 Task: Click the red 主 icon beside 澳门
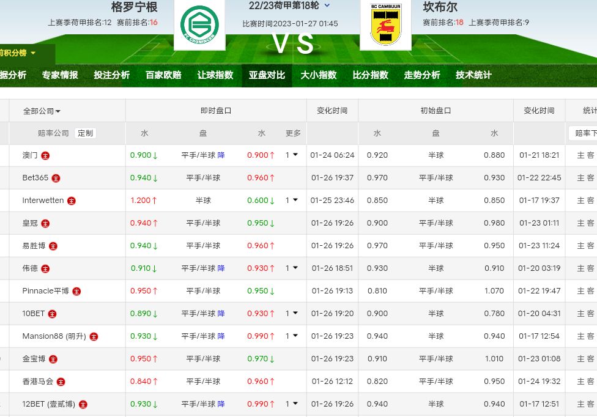click(x=45, y=156)
